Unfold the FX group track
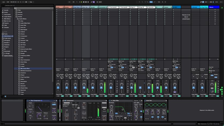 coord(163,7)
